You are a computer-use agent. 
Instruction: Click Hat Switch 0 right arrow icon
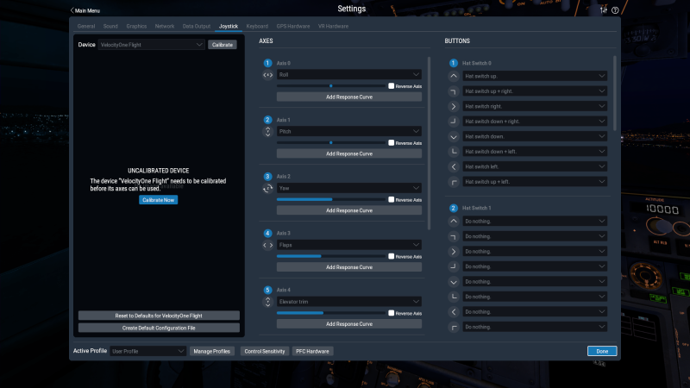coord(454,106)
